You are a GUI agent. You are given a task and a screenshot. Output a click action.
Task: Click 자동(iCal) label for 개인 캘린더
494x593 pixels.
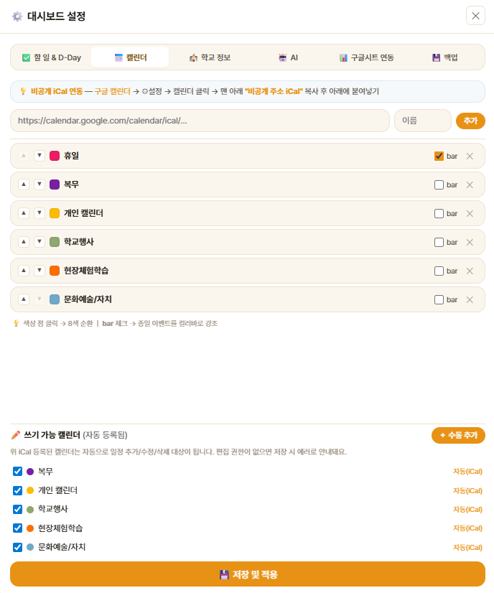point(468,491)
